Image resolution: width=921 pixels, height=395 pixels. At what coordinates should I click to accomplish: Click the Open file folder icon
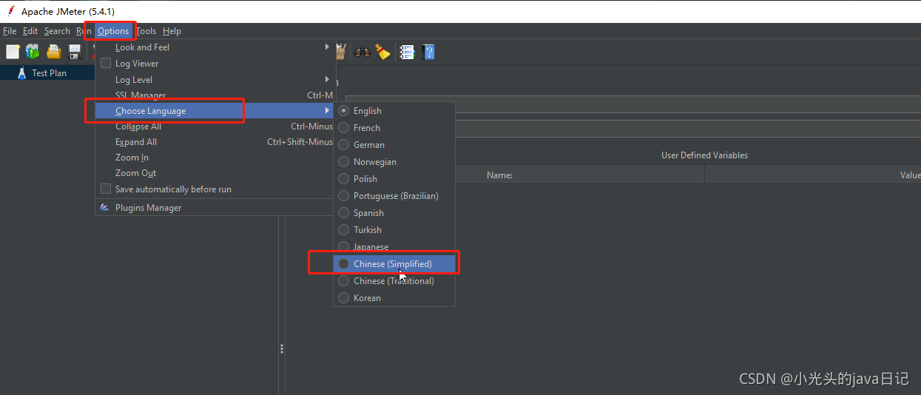click(x=54, y=52)
